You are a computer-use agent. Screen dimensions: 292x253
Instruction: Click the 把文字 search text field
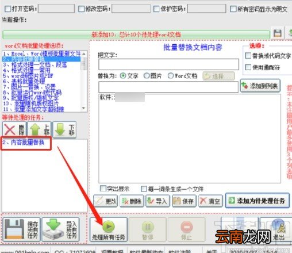tap(168, 64)
